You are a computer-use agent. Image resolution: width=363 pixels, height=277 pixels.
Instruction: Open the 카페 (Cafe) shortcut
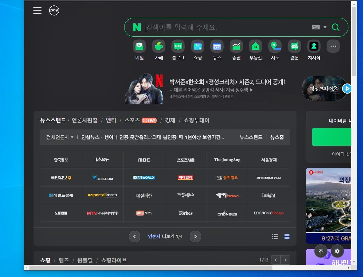[159, 50]
